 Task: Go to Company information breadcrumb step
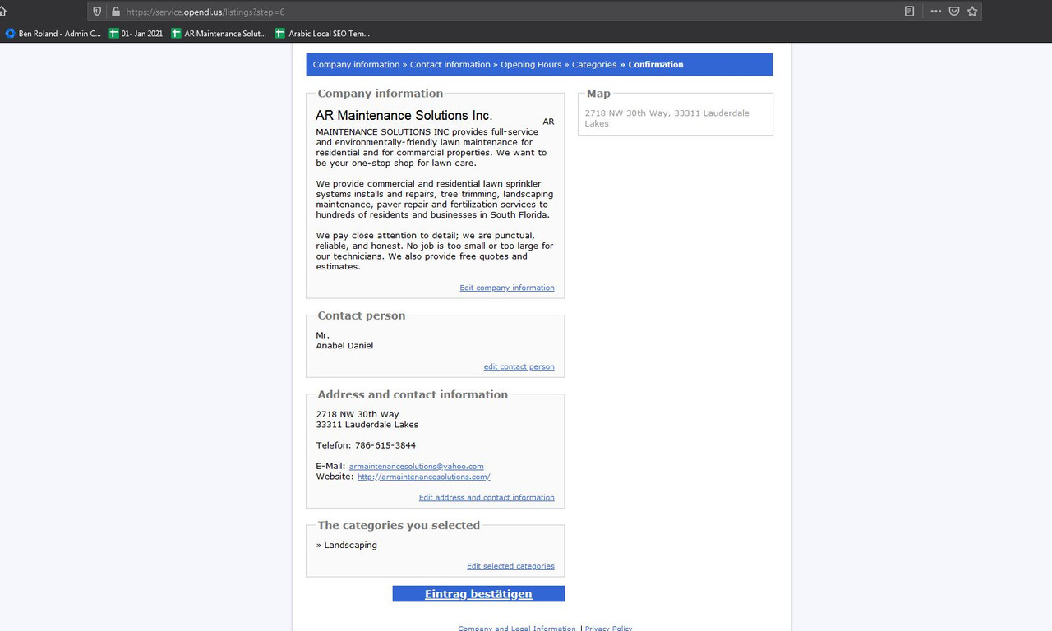(356, 65)
